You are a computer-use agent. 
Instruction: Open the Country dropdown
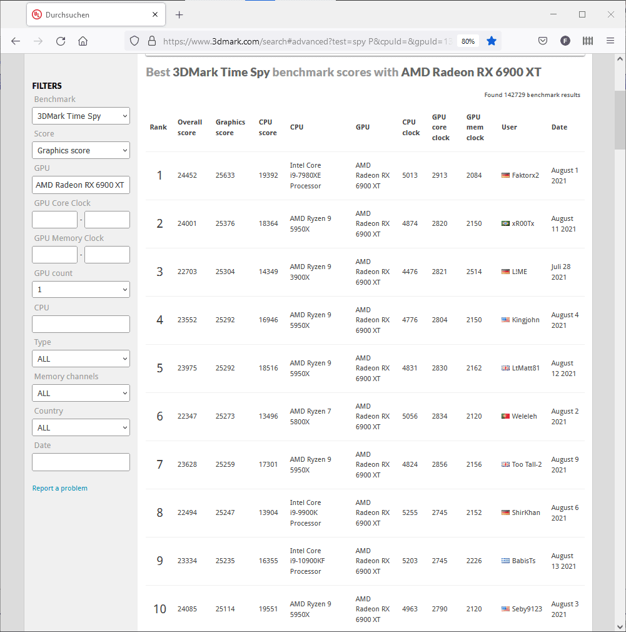[x=81, y=427]
